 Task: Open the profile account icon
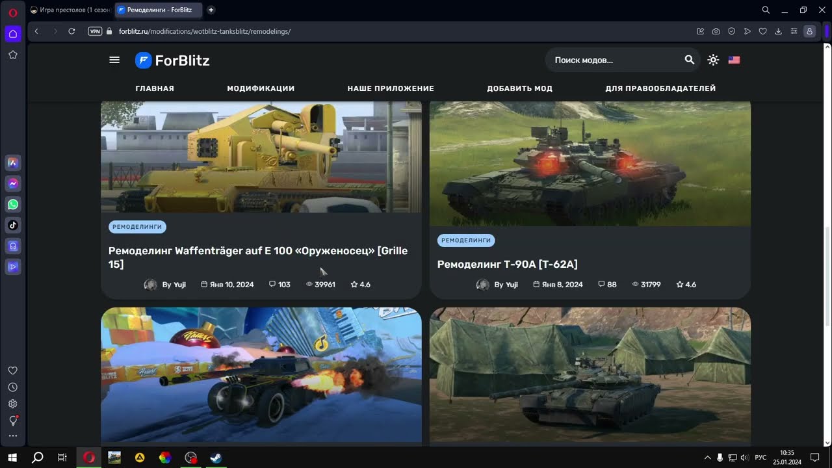coord(809,31)
